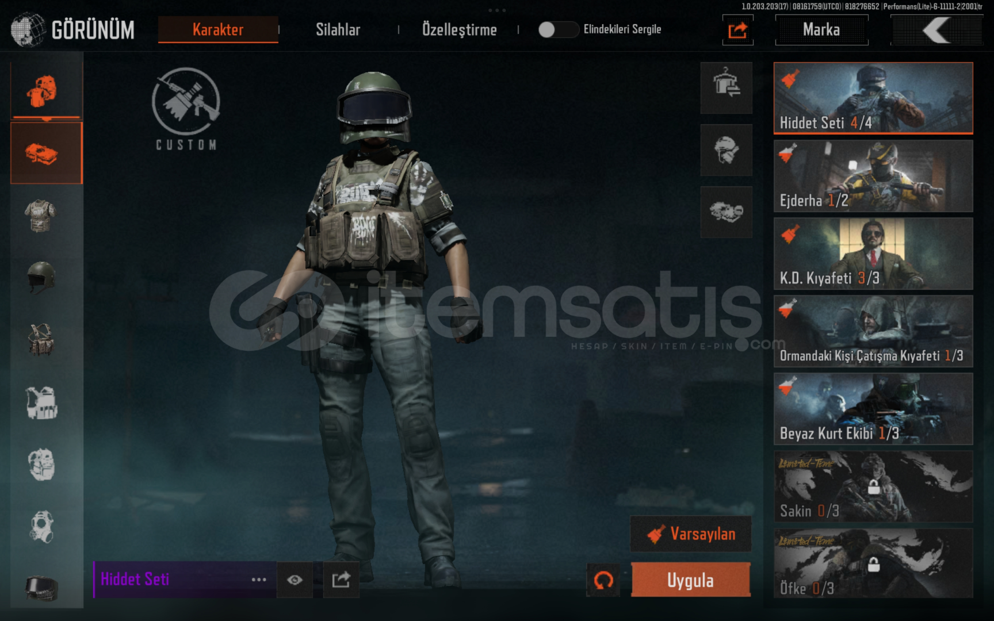Select Ormandaki Kişi Çatışma Kıyafeti card

click(x=873, y=331)
